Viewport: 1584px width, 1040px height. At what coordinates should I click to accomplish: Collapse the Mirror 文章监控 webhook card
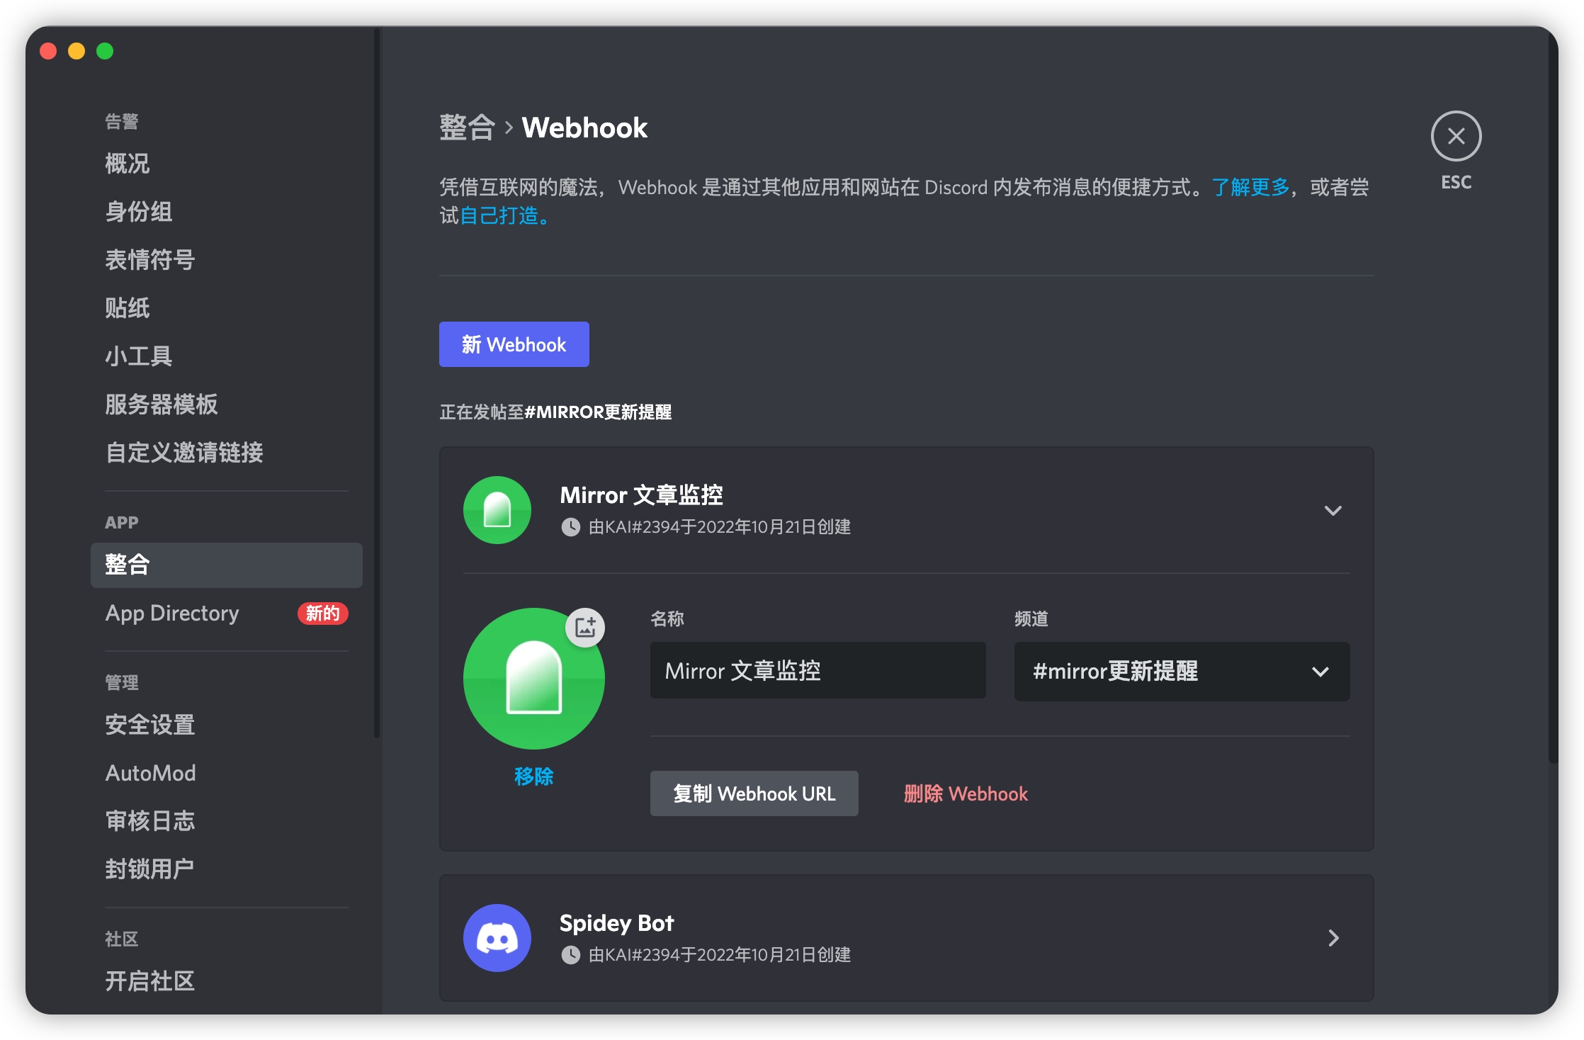coord(1333,510)
